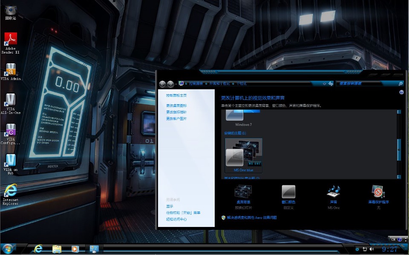409x255 pixels.
Task: Click the volume speaker tray icon
Action: pos(372,249)
